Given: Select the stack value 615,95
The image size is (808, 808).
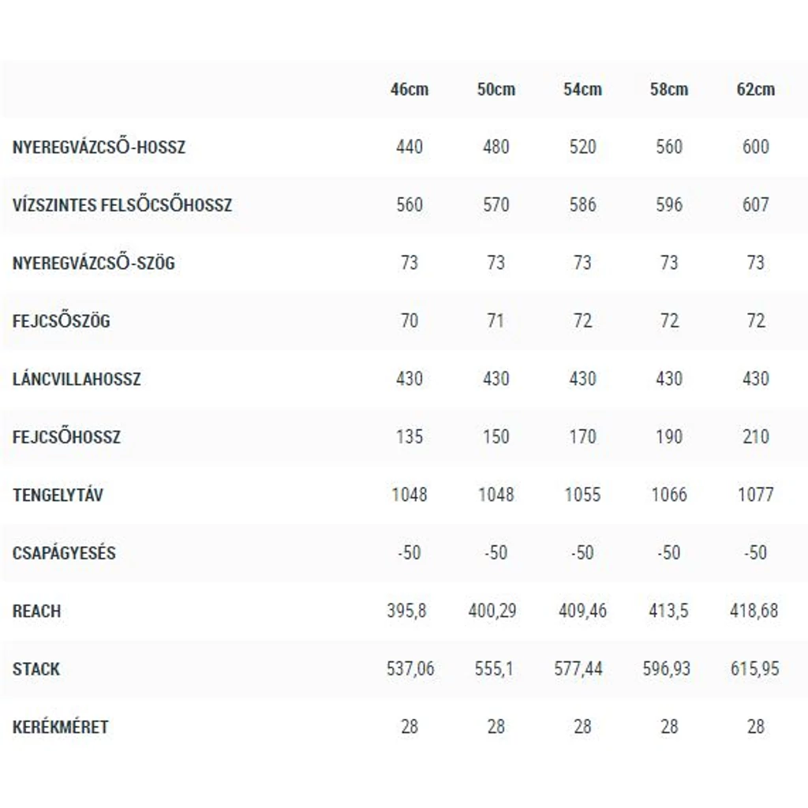Looking at the screenshot, I should click(x=755, y=669).
